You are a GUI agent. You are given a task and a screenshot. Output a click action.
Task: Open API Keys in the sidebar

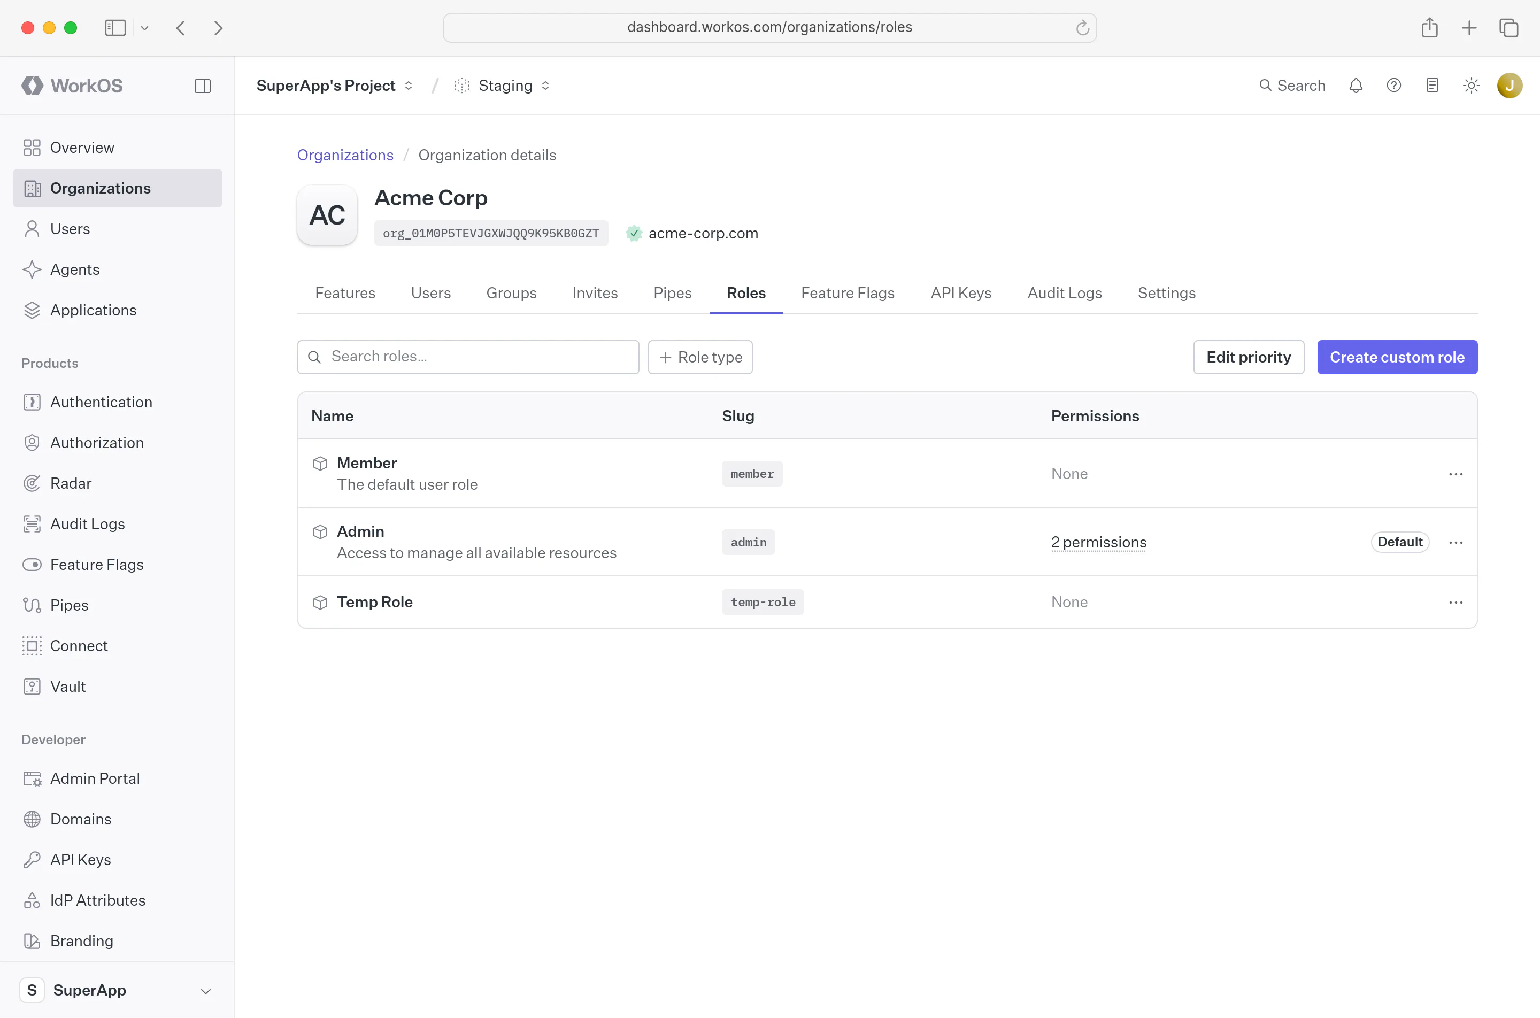click(118, 860)
